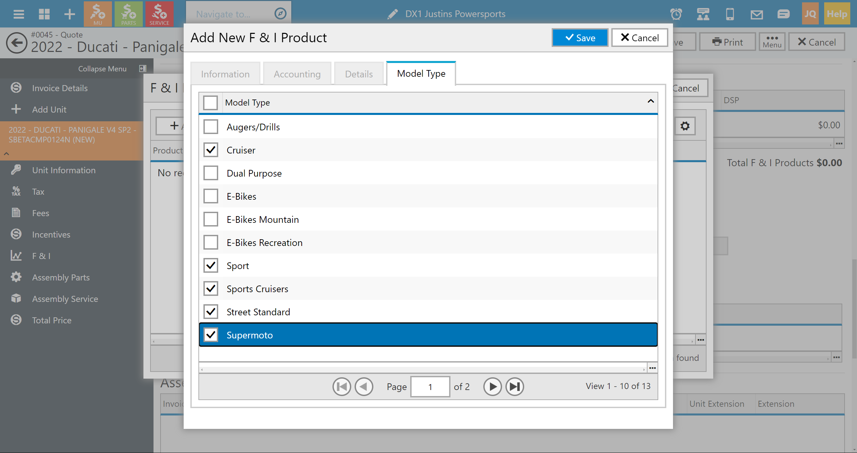
Task: Sort by Model Type column arrow
Action: [651, 101]
